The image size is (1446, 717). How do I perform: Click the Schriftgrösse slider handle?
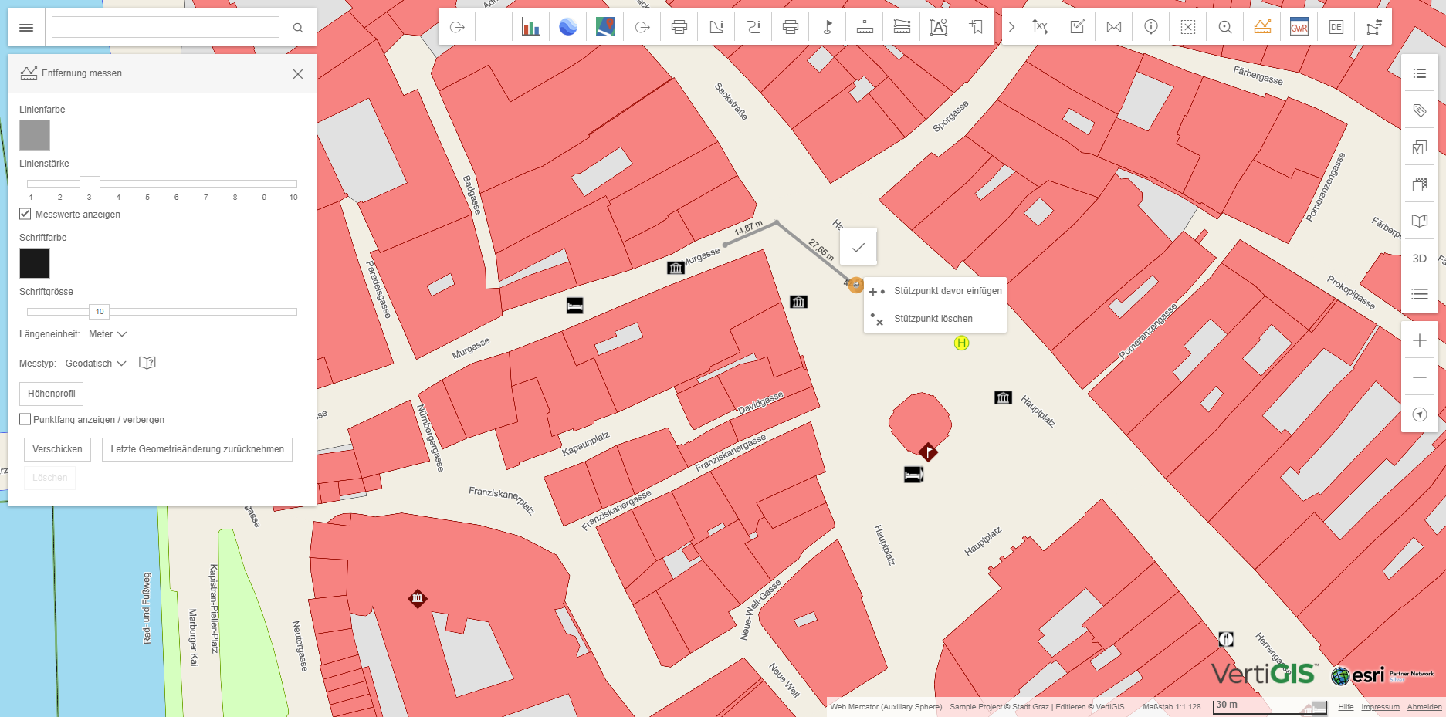pos(100,312)
